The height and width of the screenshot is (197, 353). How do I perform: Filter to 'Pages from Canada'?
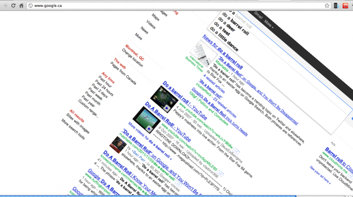coord(124,73)
